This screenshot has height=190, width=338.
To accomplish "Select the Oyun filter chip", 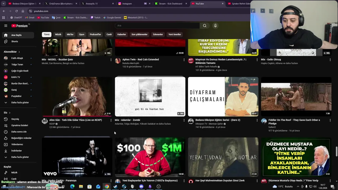I will (x=82, y=35).
